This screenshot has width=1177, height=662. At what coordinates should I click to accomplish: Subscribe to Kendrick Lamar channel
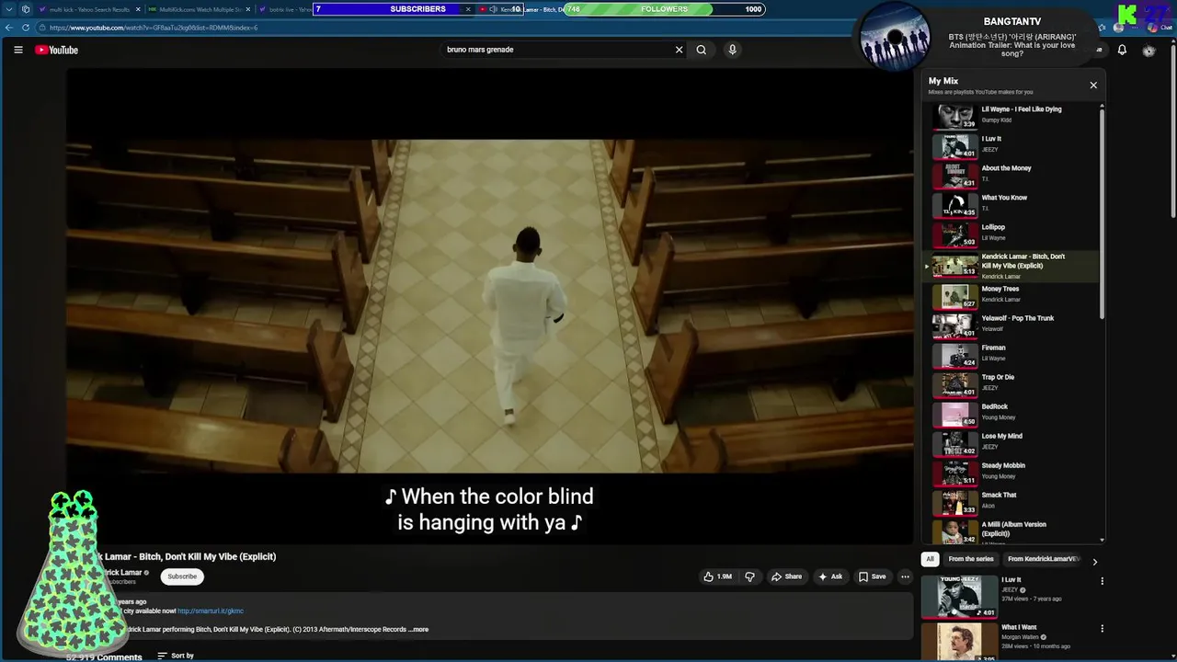tap(182, 576)
